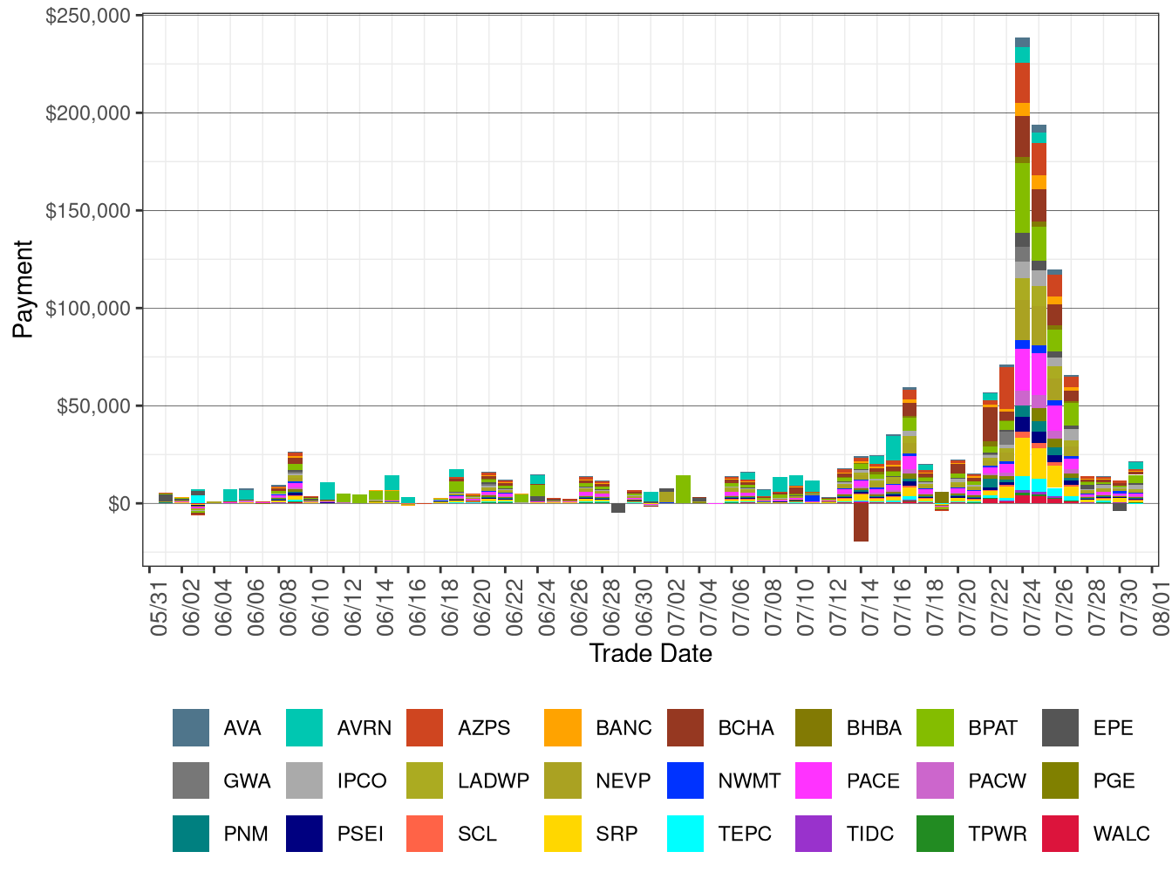Screen dimensions: 1172x879
Task: Select the AZPS legend color swatch
Action: coord(425,728)
